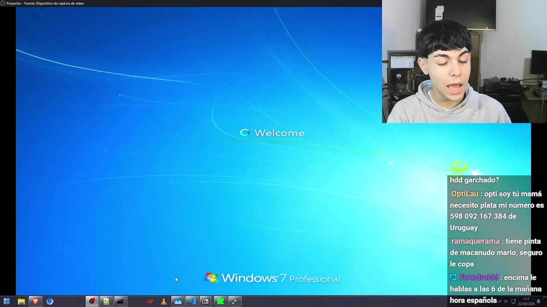The height and width of the screenshot is (307, 547).
Task: Click the red chili pepper taskbar icon
Action: pos(150,301)
